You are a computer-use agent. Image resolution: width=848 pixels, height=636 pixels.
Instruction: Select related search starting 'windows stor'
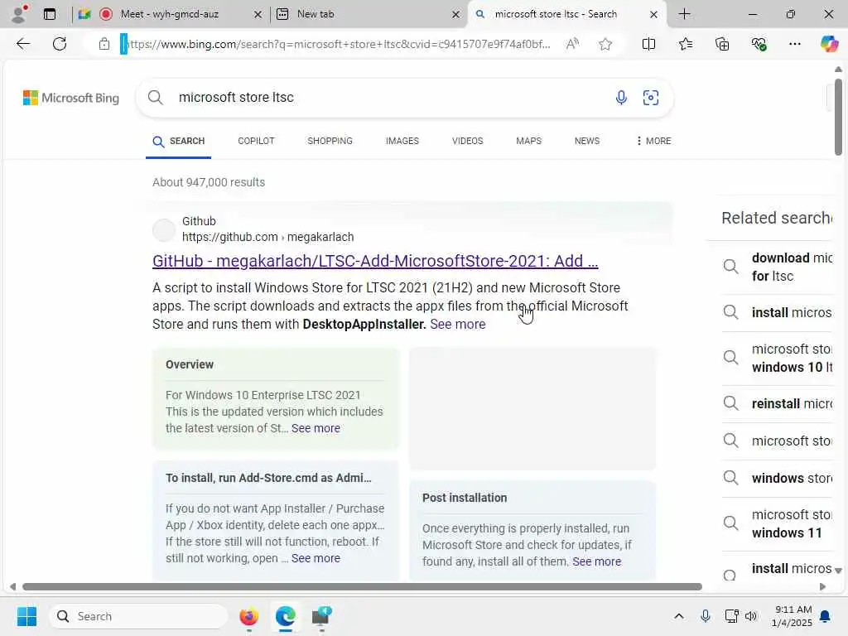778,478
